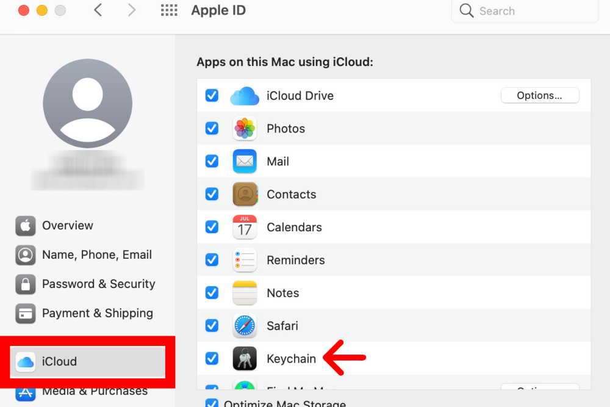Go back with the left chevron
610x407 pixels.
98,10
